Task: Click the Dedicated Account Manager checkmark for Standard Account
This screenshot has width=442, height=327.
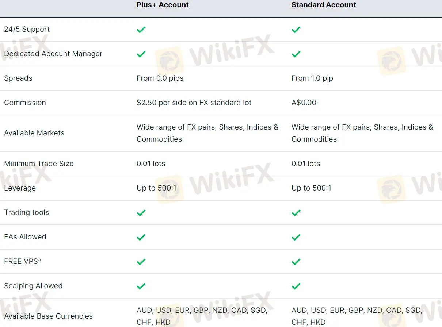Action: (x=296, y=54)
